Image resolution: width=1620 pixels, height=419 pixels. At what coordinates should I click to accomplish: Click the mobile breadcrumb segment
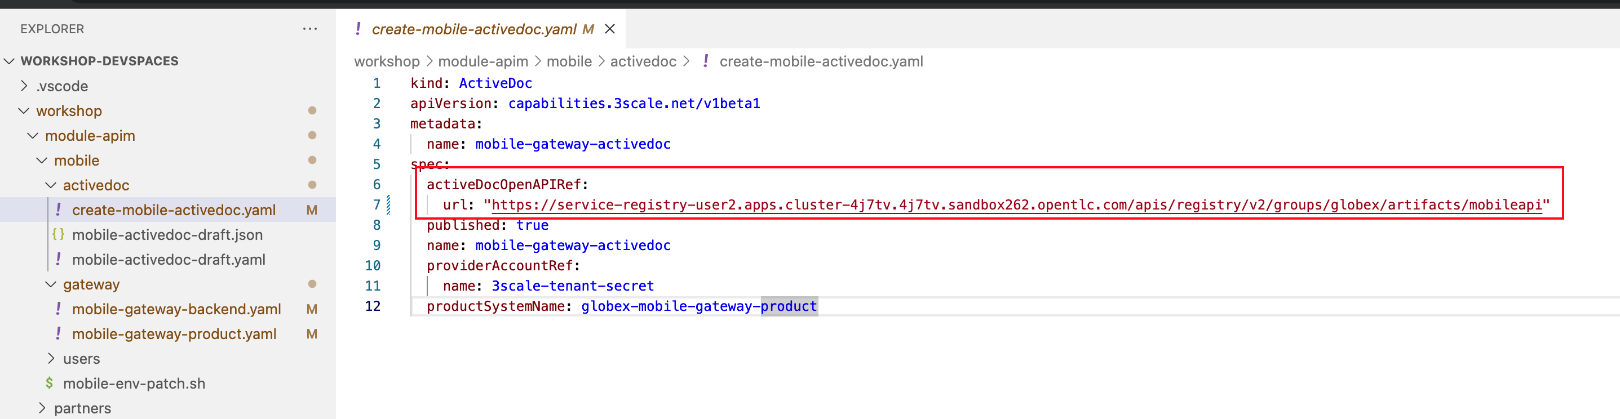coord(569,61)
